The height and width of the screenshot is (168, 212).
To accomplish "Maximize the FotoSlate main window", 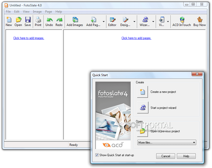I will click(193, 4).
